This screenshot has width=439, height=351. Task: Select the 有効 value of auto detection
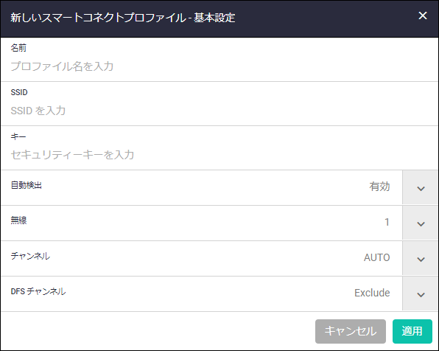coord(379,187)
